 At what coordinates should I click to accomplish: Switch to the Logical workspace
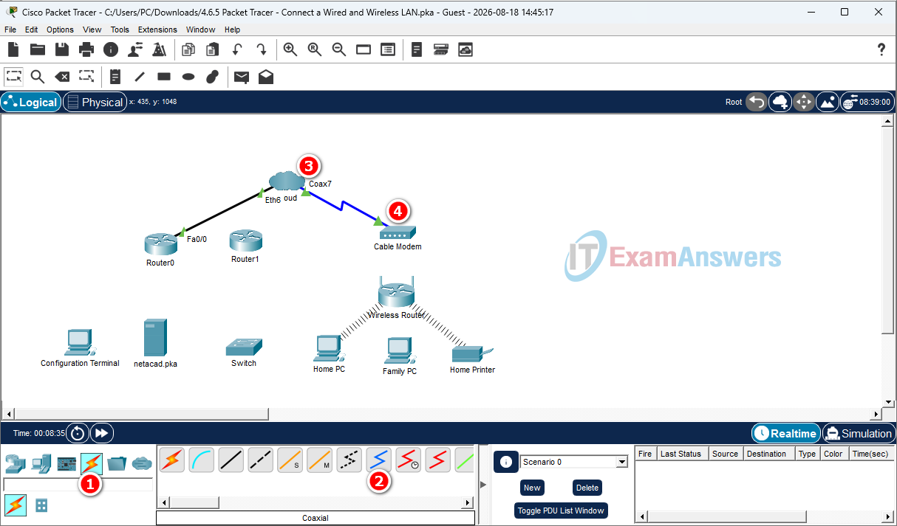[x=31, y=103]
